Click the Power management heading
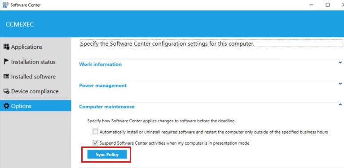Viewport: 344px width, 168px height. [x=103, y=86]
